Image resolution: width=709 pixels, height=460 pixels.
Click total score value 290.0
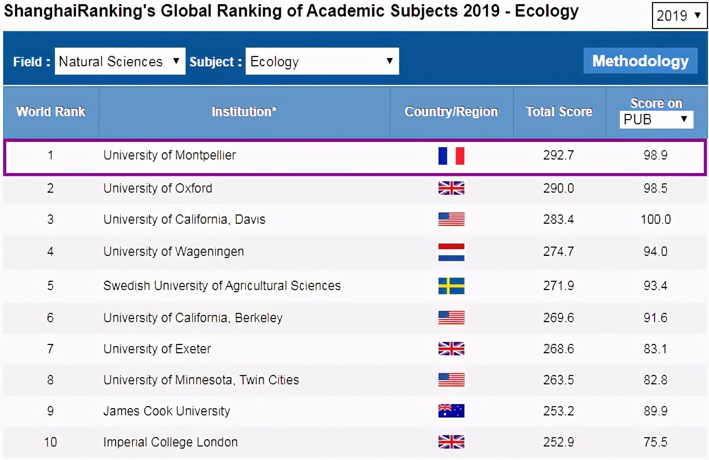tap(558, 188)
